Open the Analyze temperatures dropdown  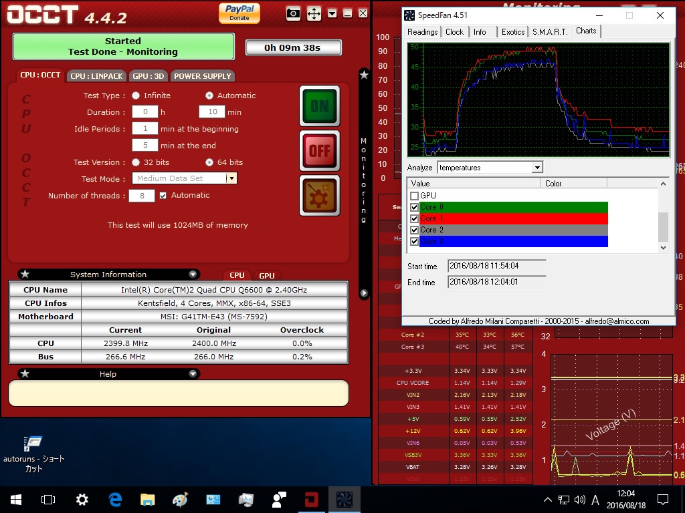pyautogui.click(x=537, y=168)
